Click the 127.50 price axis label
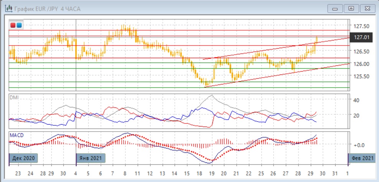 click(361, 26)
